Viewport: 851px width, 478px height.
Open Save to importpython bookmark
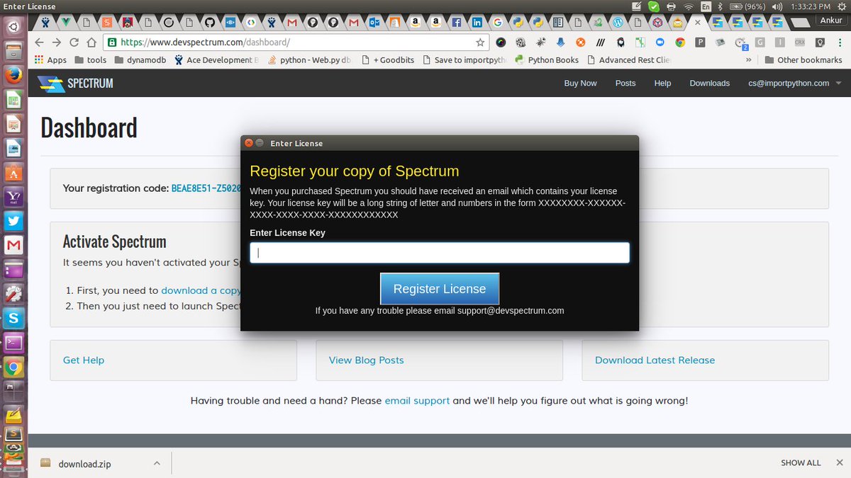pos(464,60)
